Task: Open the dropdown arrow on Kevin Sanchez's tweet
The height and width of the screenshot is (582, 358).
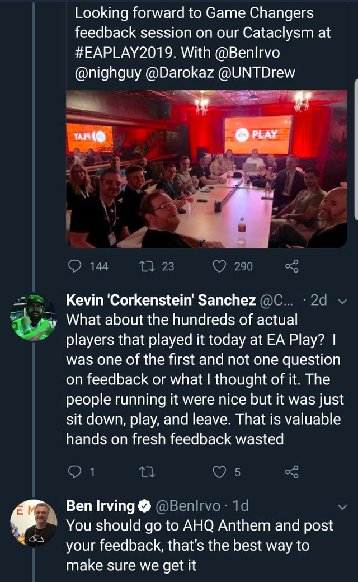Action: point(343,301)
